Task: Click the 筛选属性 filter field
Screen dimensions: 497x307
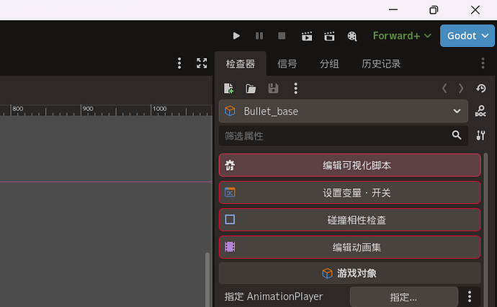Action: (344, 135)
